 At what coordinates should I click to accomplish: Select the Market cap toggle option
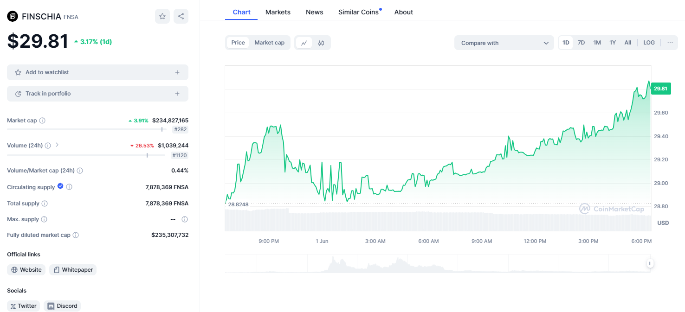pos(269,43)
